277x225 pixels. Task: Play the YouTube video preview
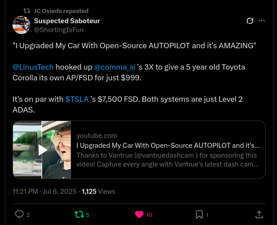(42, 150)
